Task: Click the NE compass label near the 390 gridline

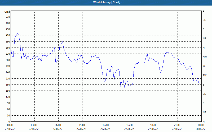Action: tap(204, 39)
